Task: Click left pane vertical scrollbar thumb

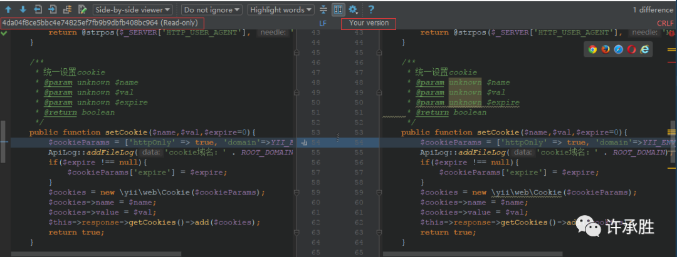Action: click(3, 141)
